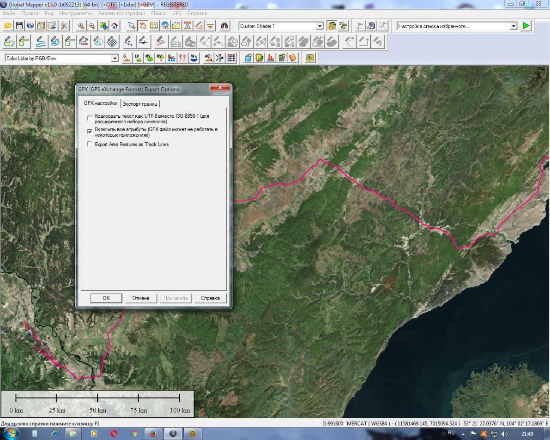Click the Windows Start button
Viewport: 550px width, 440px height.
point(11,434)
